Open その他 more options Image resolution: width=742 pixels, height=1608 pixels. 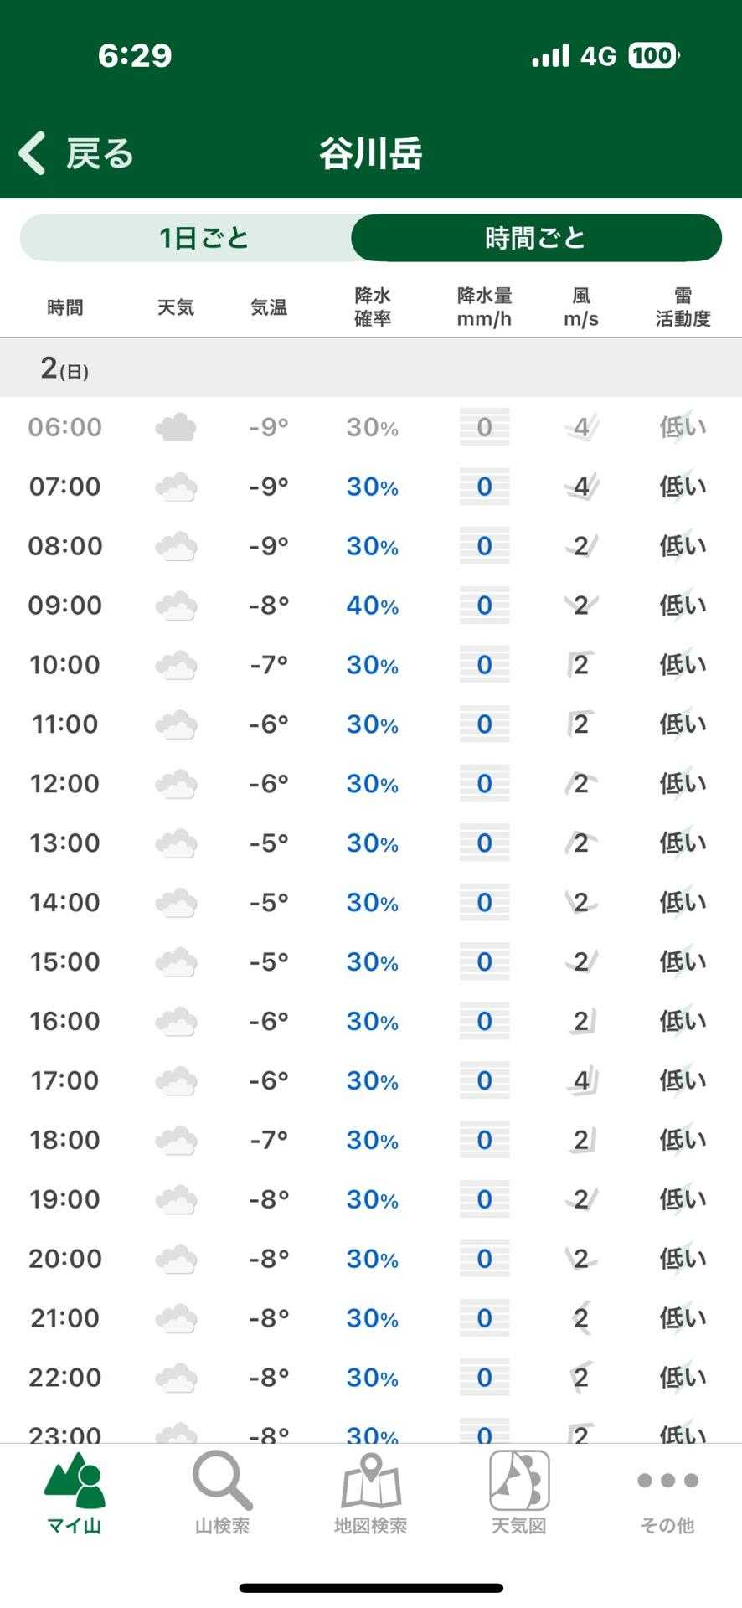click(667, 1495)
